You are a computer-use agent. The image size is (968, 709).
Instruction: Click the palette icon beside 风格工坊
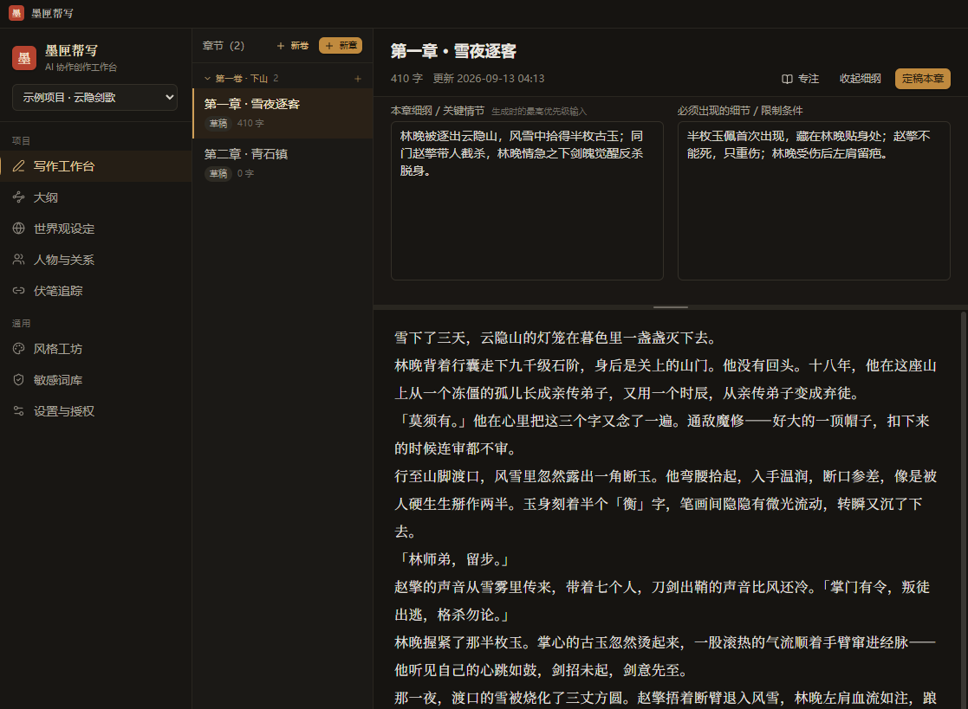(x=18, y=349)
